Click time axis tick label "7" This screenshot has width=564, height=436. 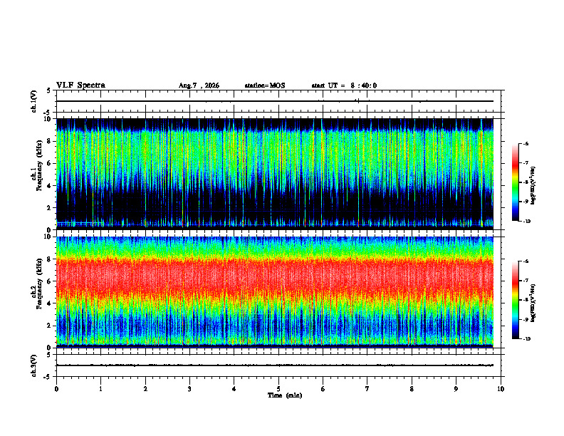click(367, 389)
